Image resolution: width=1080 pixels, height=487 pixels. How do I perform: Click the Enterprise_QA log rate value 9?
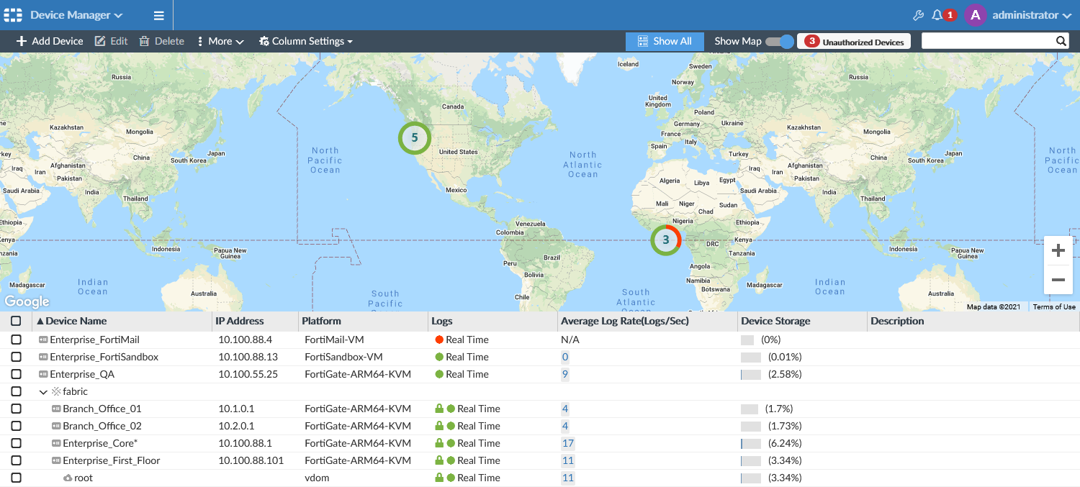click(565, 374)
